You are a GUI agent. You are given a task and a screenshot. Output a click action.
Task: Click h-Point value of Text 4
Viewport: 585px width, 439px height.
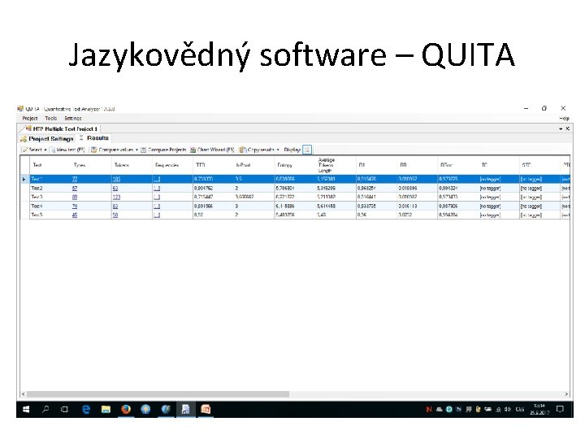pos(236,206)
